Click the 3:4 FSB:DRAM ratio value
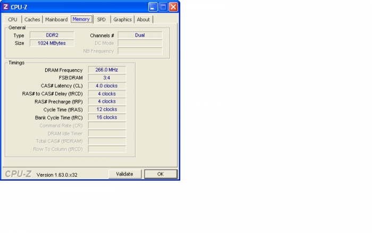The width and height of the screenshot is (372, 233). [x=107, y=78]
